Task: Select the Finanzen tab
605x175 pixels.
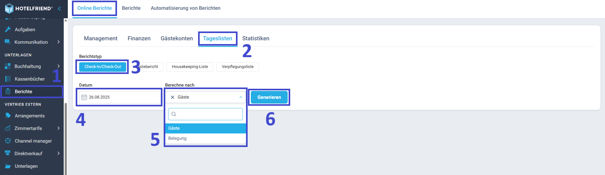Action: [x=139, y=38]
